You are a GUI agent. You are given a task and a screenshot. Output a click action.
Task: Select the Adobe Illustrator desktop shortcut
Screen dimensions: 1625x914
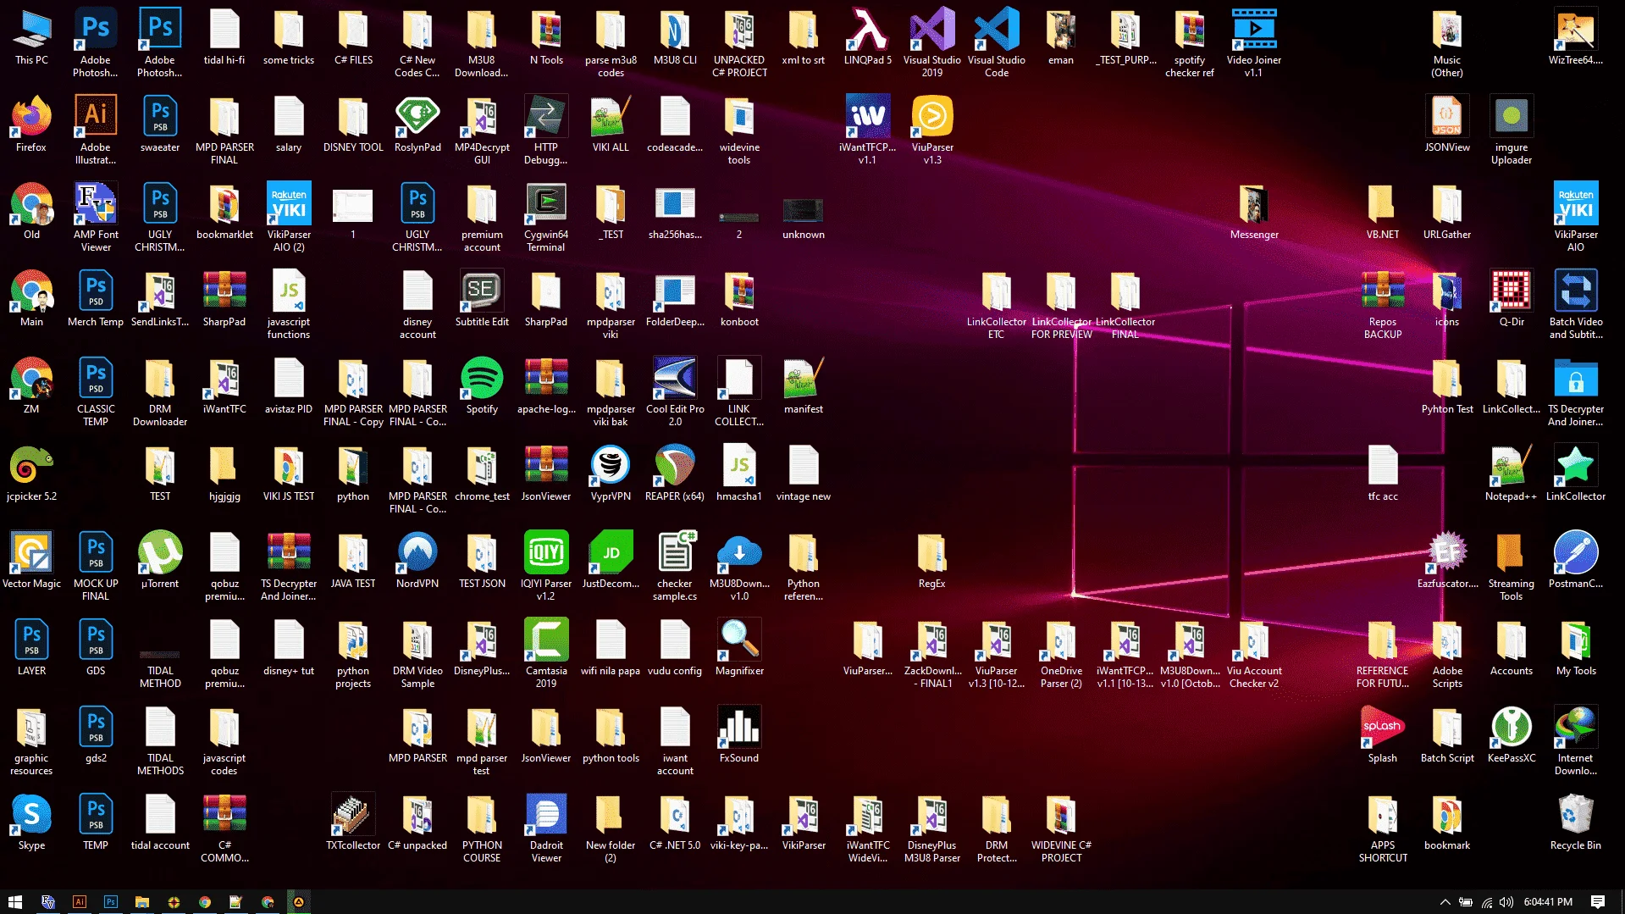[96, 130]
